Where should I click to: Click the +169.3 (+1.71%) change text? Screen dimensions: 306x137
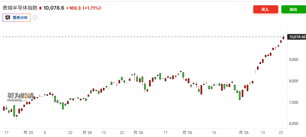click(x=83, y=8)
